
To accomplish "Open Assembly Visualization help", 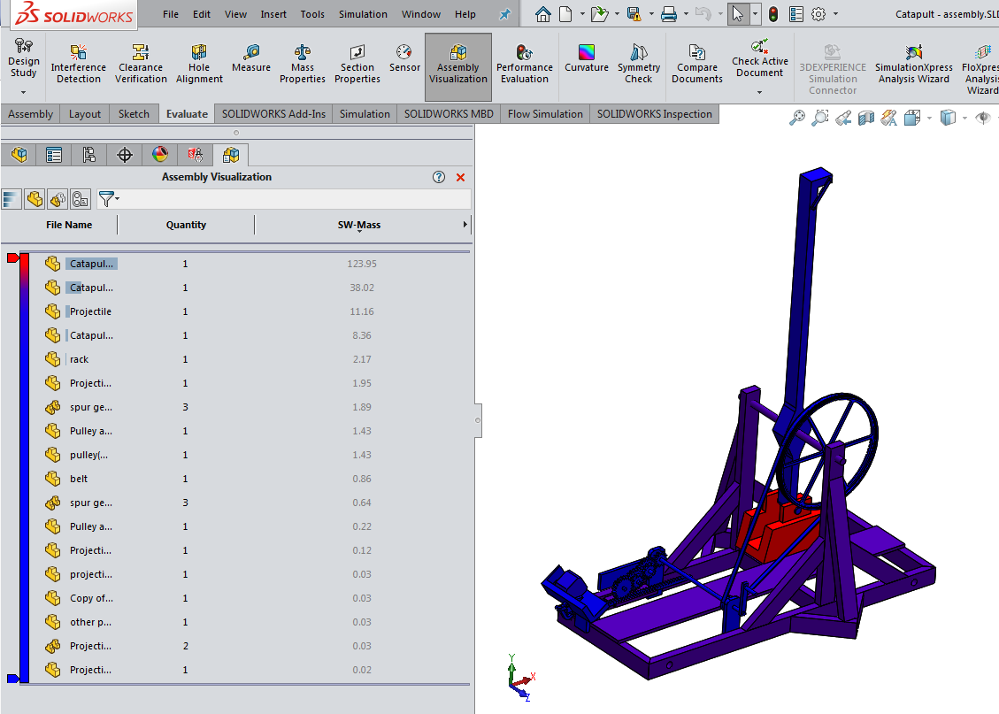I will pyautogui.click(x=438, y=177).
